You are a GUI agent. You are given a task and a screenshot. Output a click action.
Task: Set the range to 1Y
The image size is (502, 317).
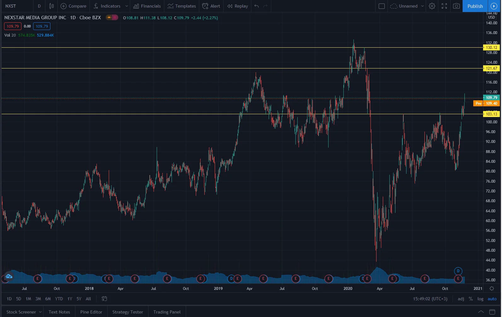tap(70, 299)
